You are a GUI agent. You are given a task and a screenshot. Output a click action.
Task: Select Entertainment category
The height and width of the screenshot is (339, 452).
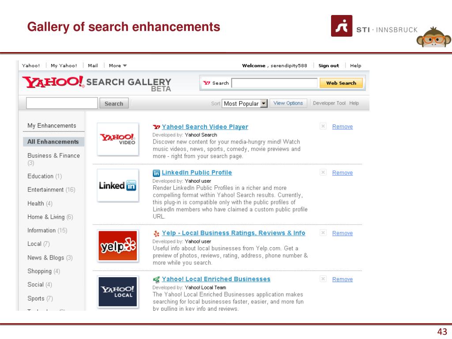click(51, 190)
